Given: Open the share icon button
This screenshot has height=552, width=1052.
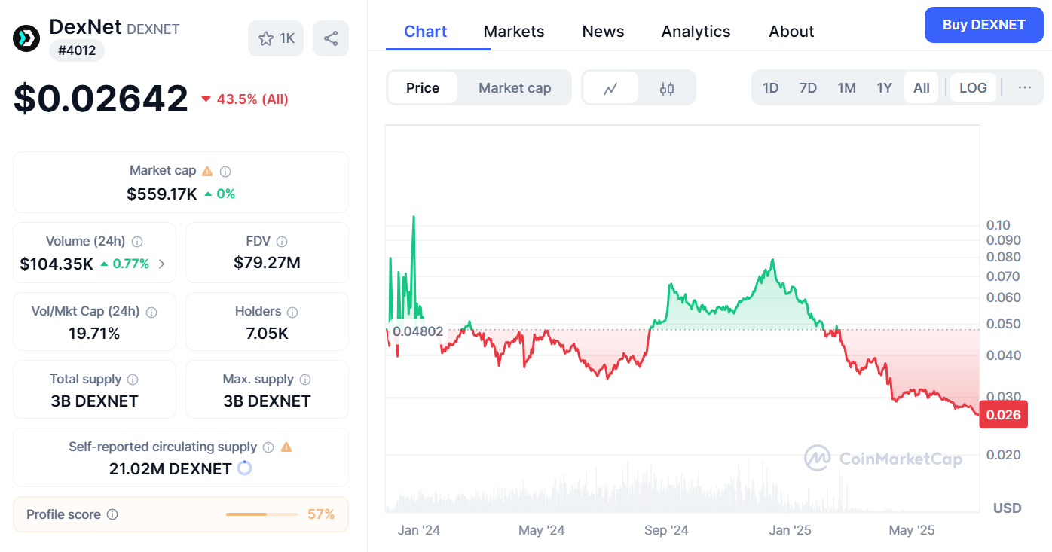Looking at the screenshot, I should tap(331, 38).
